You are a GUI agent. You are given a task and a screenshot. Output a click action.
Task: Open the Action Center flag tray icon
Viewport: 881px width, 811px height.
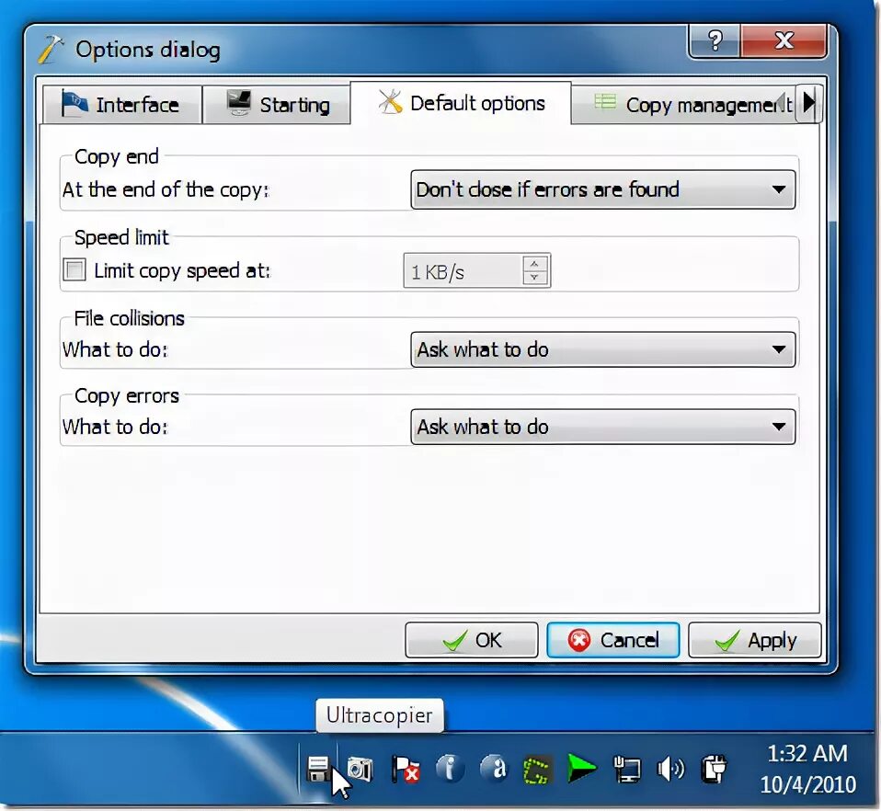(405, 769)
